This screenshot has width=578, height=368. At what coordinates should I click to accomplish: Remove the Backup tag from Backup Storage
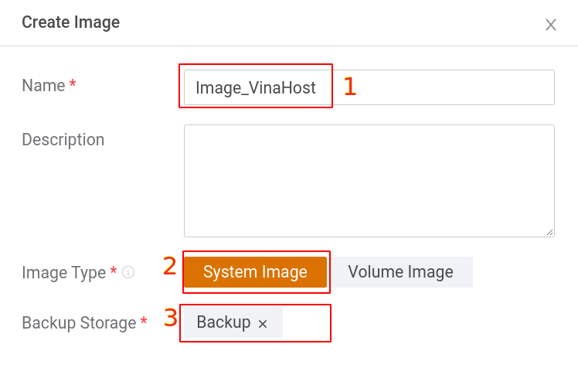click(263, 324)
